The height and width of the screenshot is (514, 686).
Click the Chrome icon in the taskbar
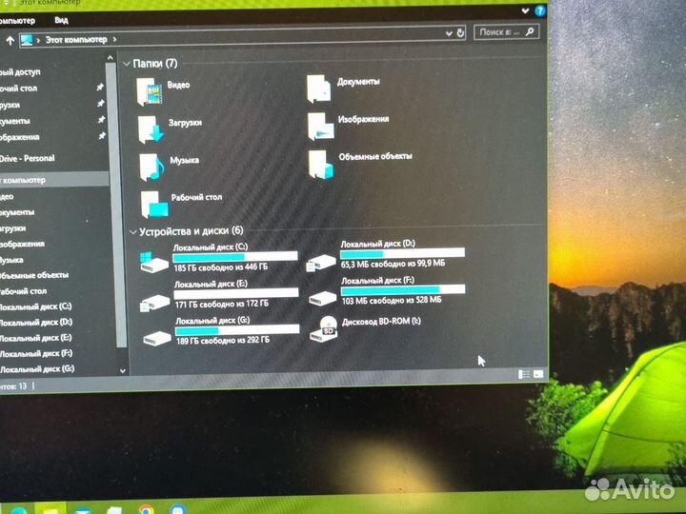point(146,508)
